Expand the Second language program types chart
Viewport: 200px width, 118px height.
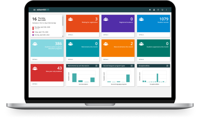point(132,66)
